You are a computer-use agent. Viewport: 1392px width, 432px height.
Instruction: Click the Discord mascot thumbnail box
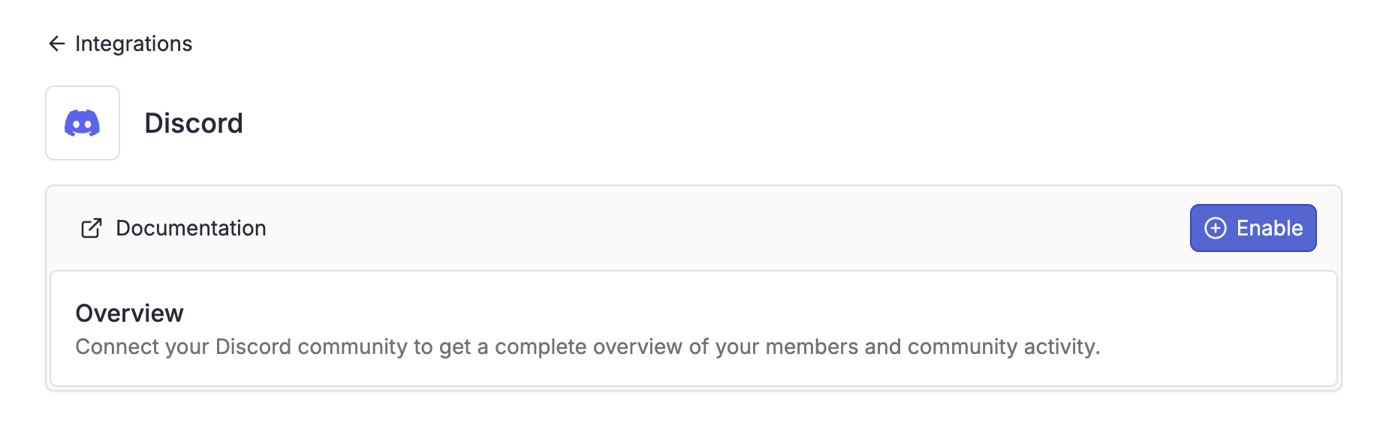[x=83, y=123]
